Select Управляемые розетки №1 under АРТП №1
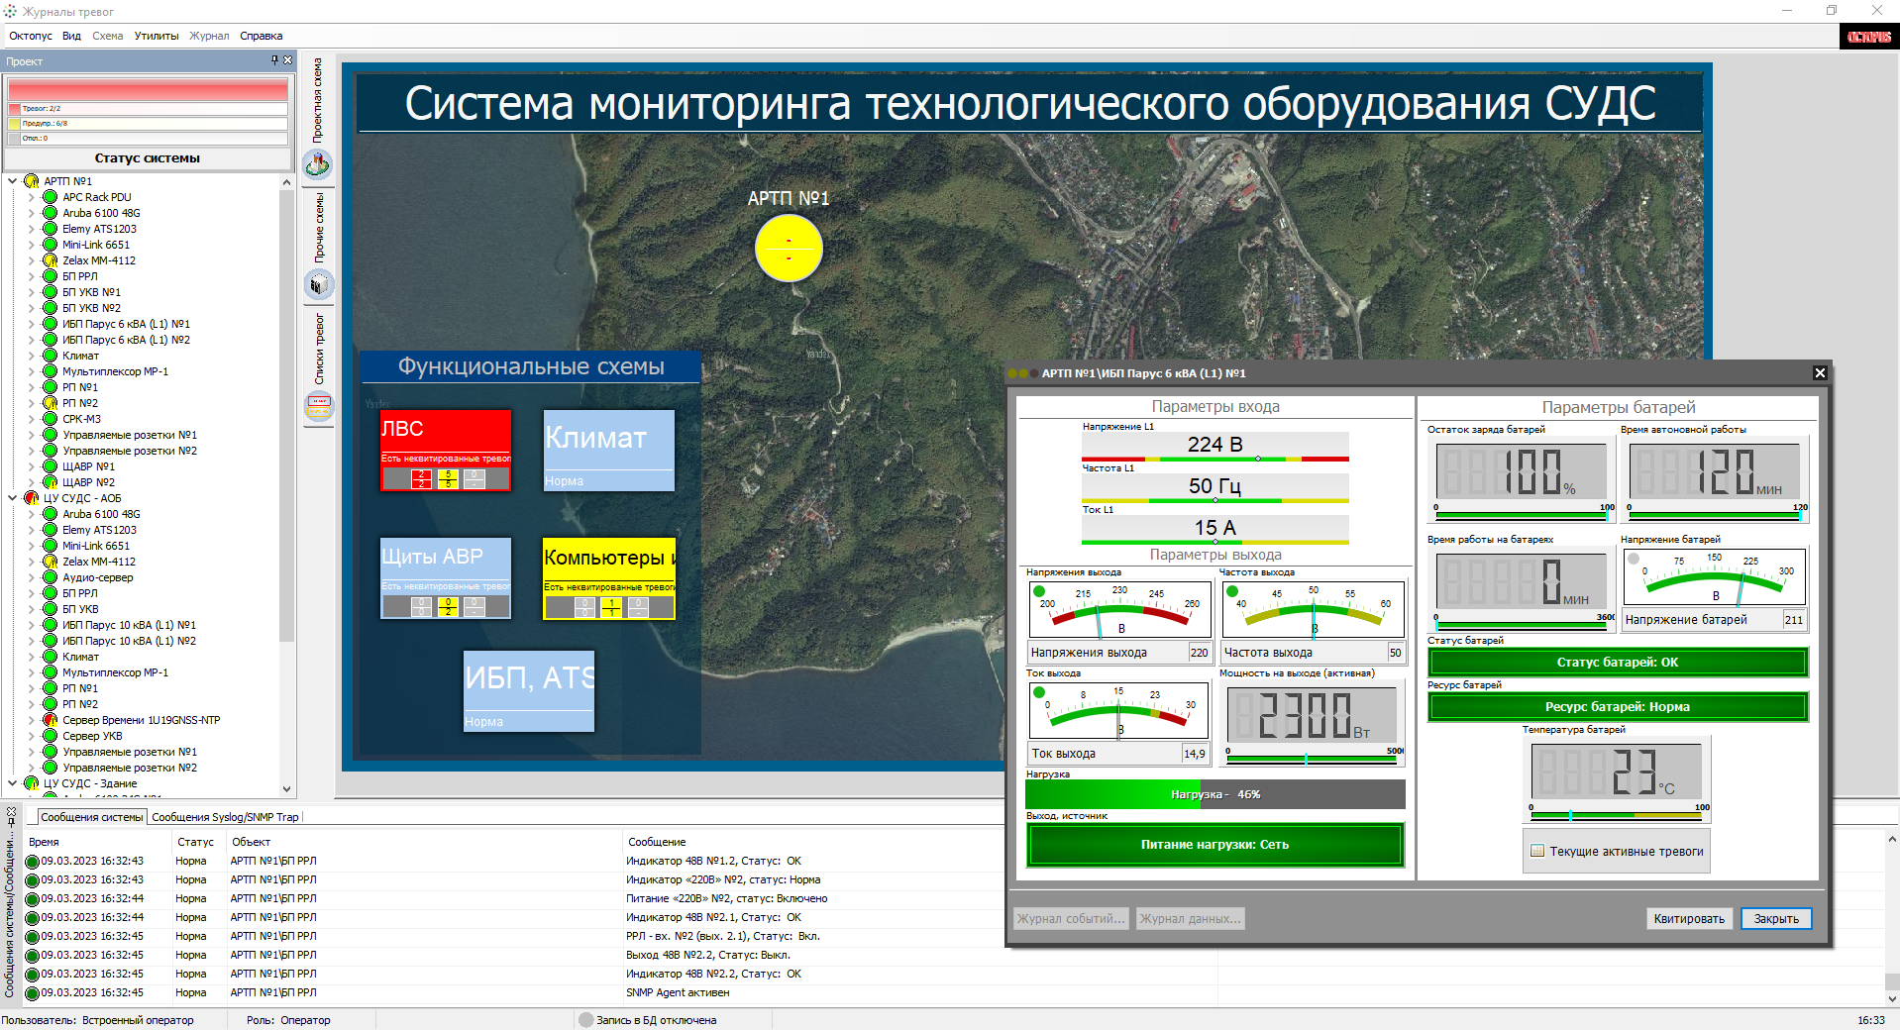1900x1030 pixels. tap(130, 435)
